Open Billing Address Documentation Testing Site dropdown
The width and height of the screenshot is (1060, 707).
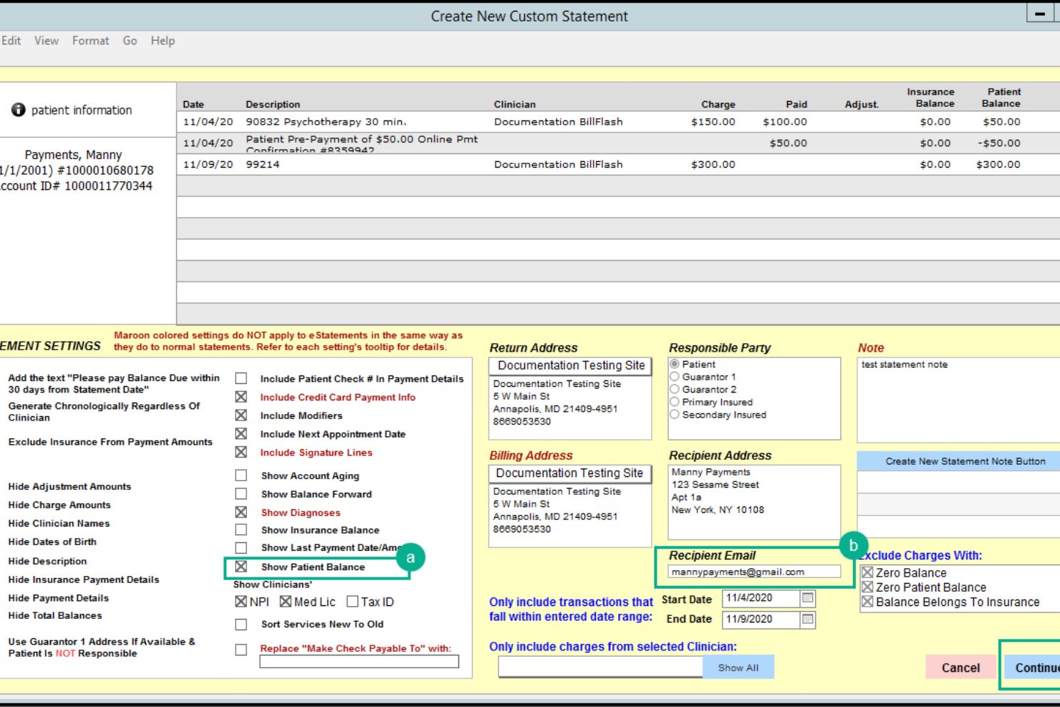click(570, 473)
